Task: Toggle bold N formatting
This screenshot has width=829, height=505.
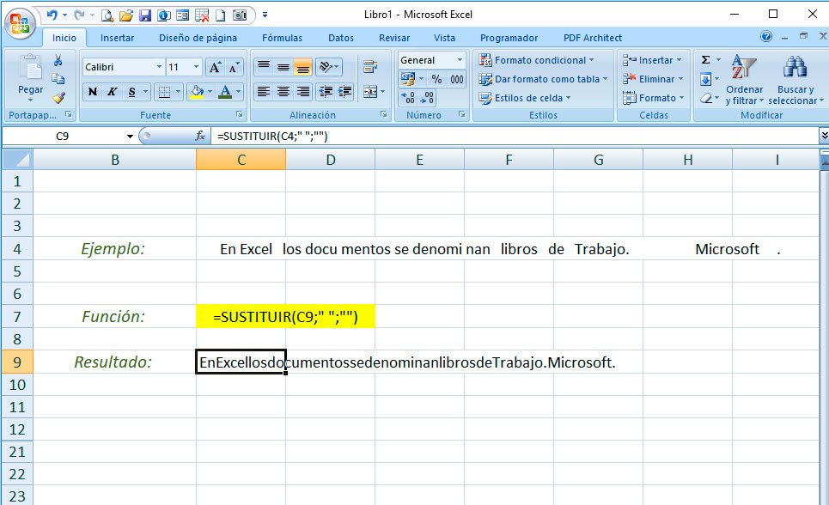Action: point(93,92)
